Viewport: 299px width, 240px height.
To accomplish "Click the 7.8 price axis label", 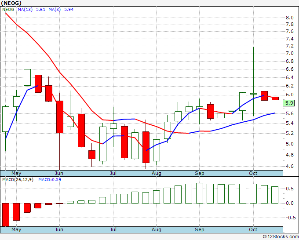I will 289,25.
